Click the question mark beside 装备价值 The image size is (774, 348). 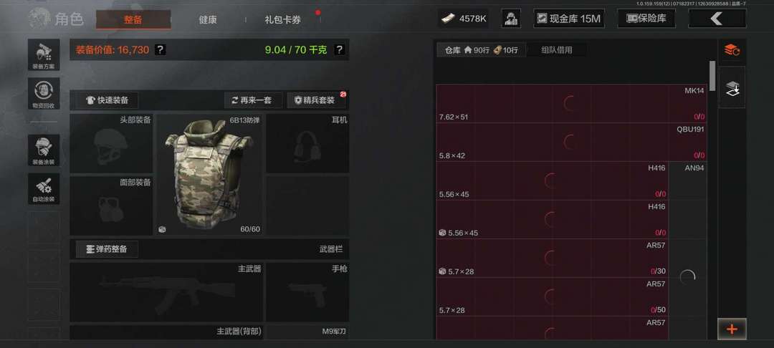[x=160, y=50]
